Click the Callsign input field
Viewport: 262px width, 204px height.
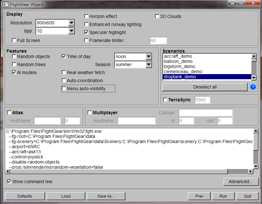[x=206, y=113]
